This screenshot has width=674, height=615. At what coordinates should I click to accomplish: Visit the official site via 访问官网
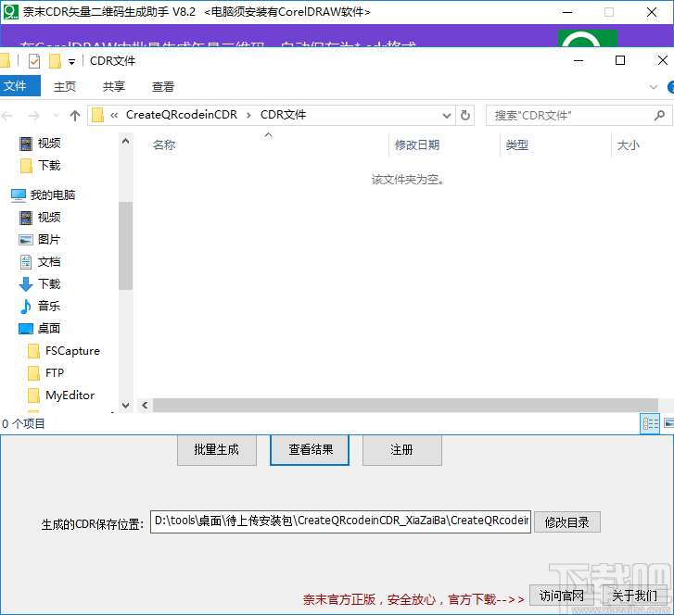coord(562,596)
